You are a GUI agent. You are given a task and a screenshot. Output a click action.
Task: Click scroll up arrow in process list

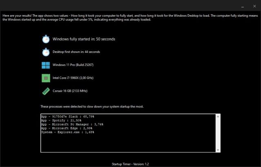click(218, 116)
